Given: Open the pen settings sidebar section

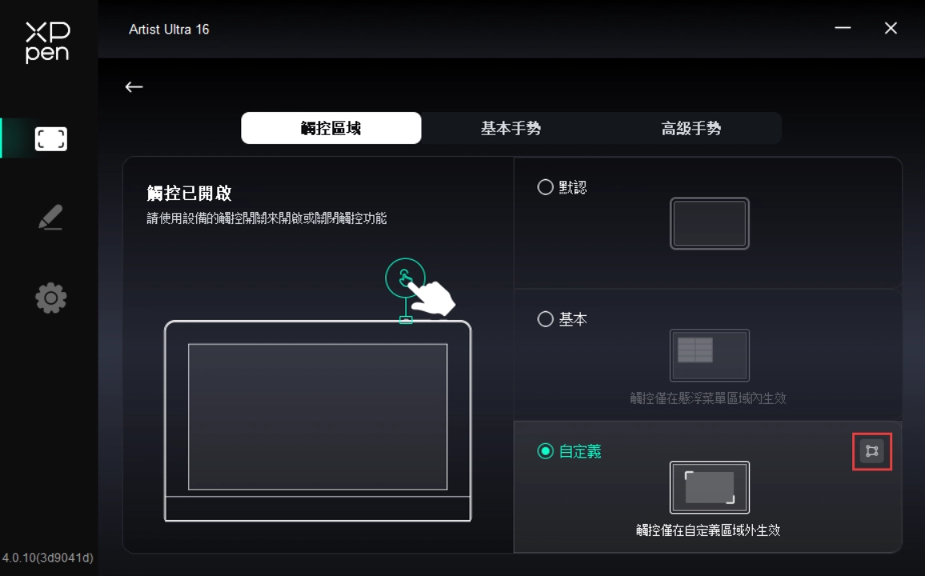Looking at the screenshot, I should 50,218.
